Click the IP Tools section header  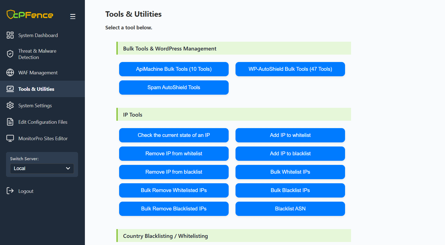pyautogui.click(x=234, y=114)
